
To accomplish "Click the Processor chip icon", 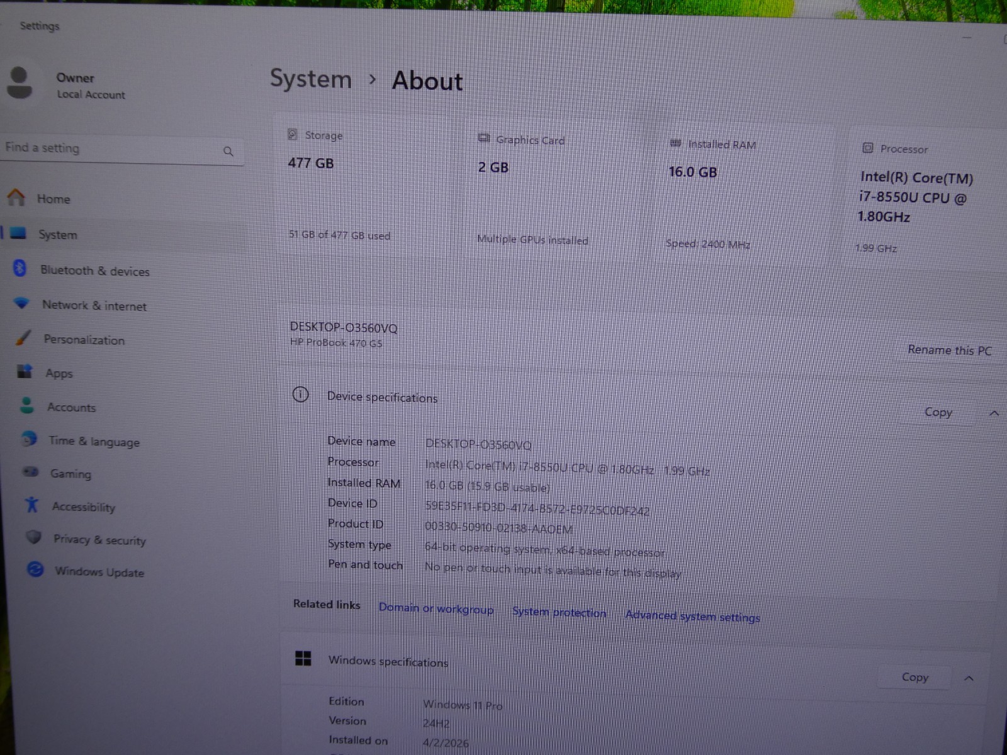I will 867,148.
